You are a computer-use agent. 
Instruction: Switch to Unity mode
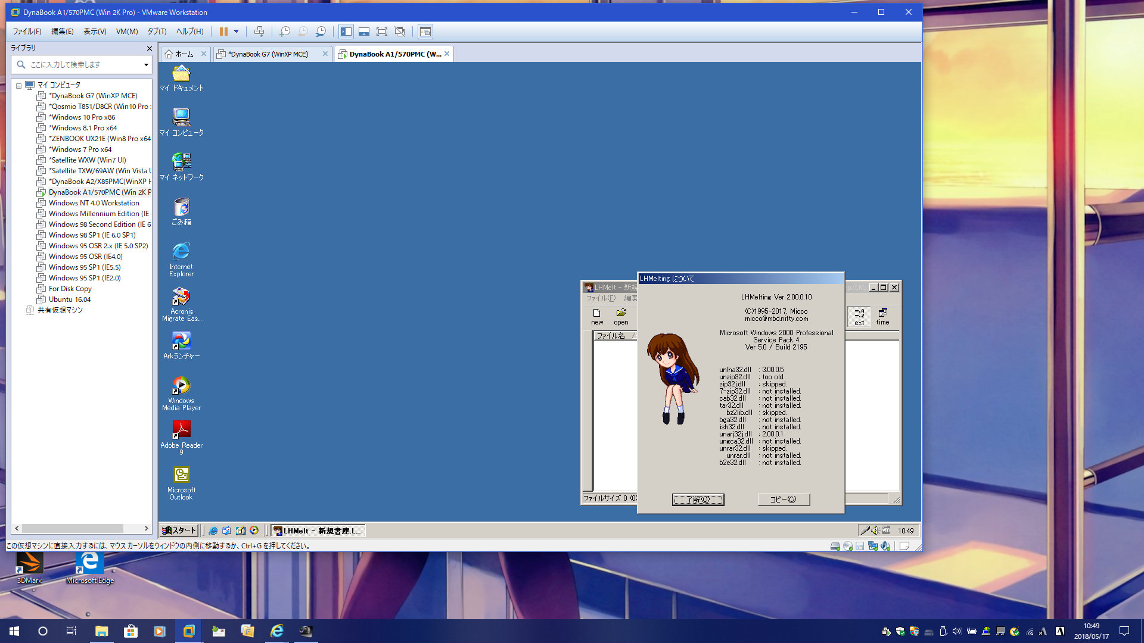(x=400, y=32)
